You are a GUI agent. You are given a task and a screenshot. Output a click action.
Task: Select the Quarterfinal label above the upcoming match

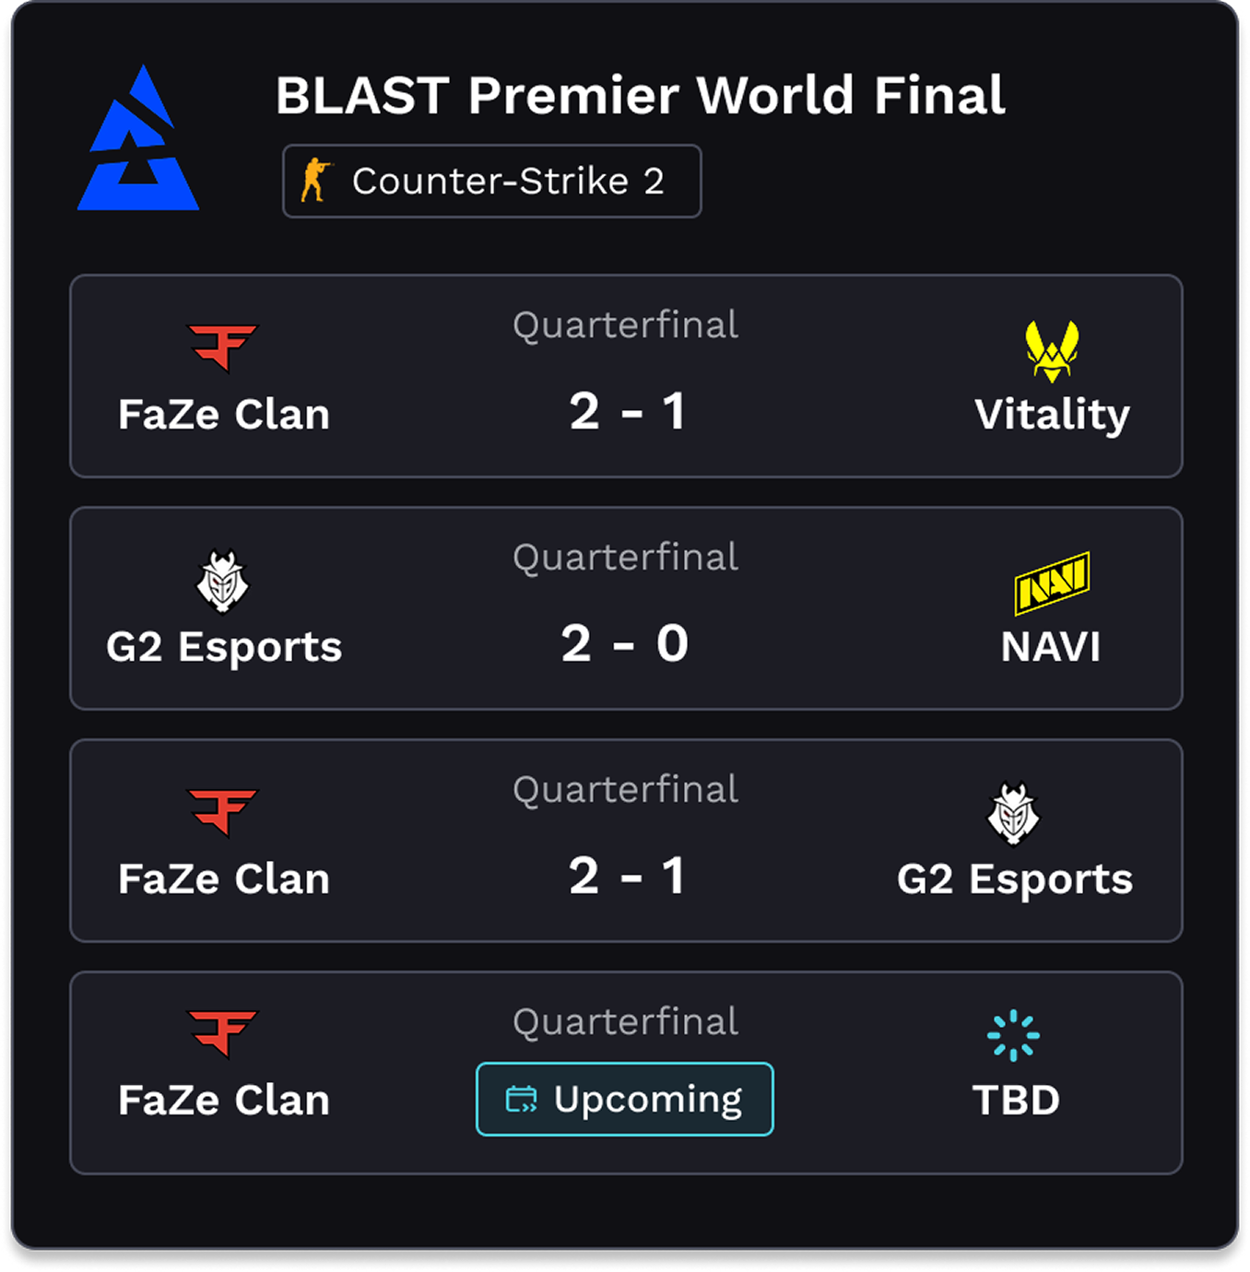click(625, 1021)
